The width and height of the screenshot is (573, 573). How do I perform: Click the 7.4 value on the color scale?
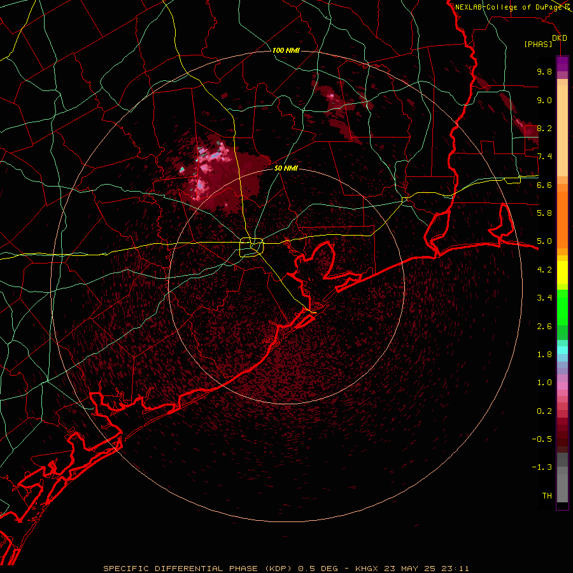pos(544,157)
